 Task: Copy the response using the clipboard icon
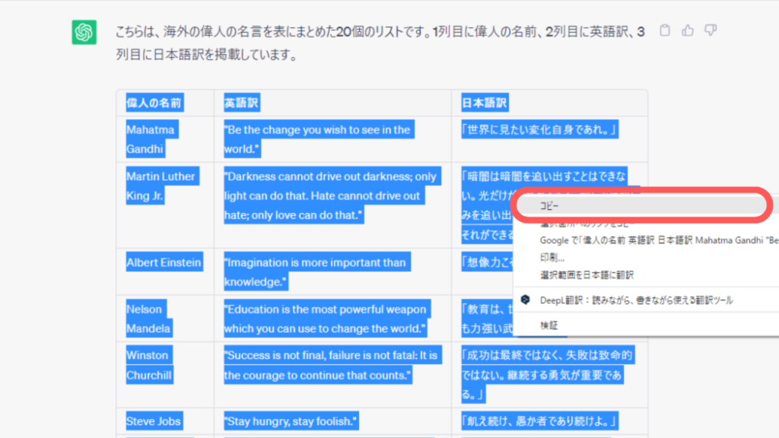tap(665, 31)
